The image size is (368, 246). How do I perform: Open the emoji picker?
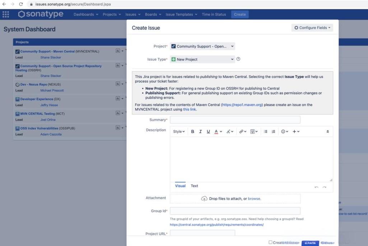pyautogui.click(x=284, y=132)
